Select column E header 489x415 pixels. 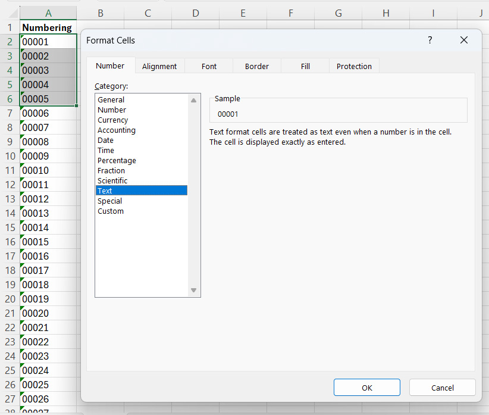243,13
